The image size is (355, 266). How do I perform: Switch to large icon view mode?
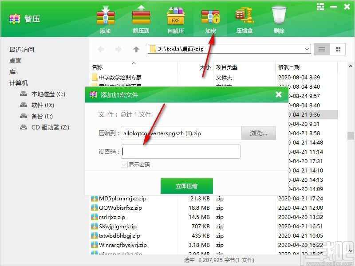click(x=338, y=49)
